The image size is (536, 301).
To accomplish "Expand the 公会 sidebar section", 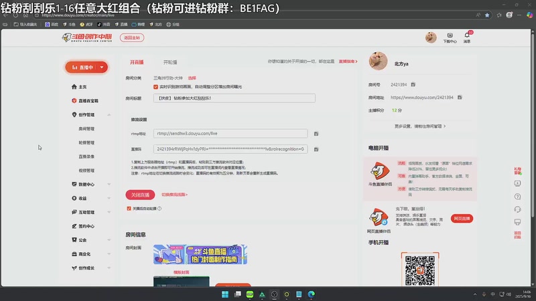I will click(x=109, y=240).
